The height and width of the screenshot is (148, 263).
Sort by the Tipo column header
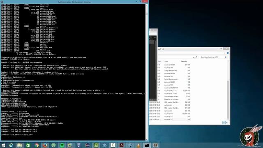point(166,61)
